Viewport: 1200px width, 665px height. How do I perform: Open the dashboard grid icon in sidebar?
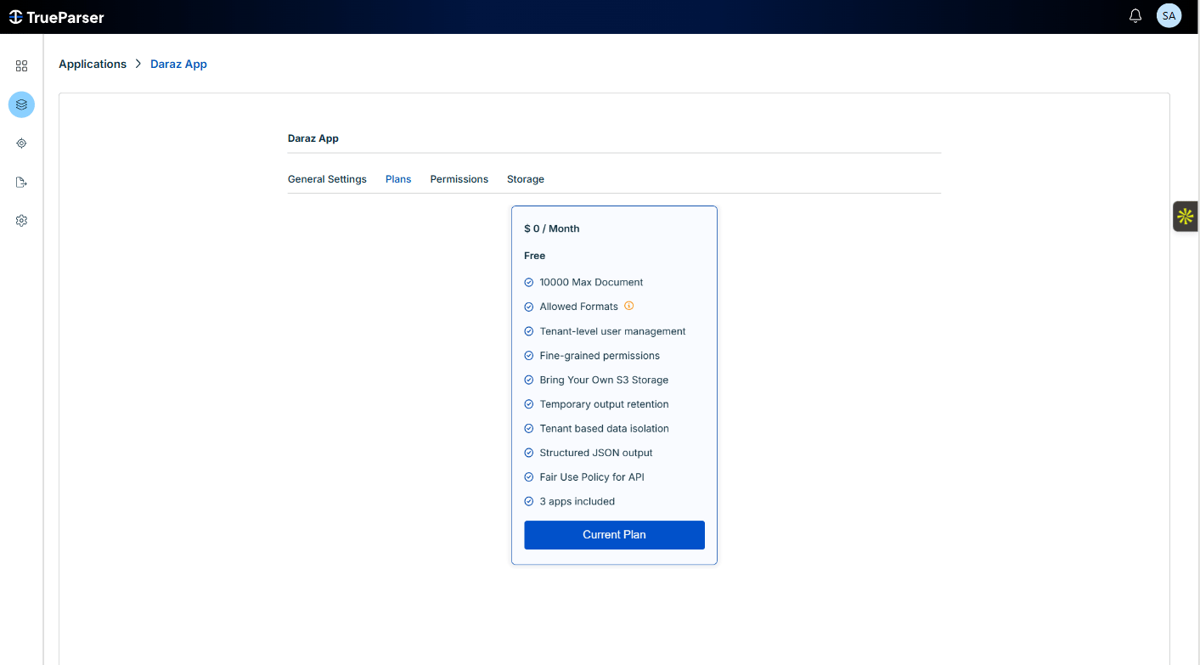point(21,65)
